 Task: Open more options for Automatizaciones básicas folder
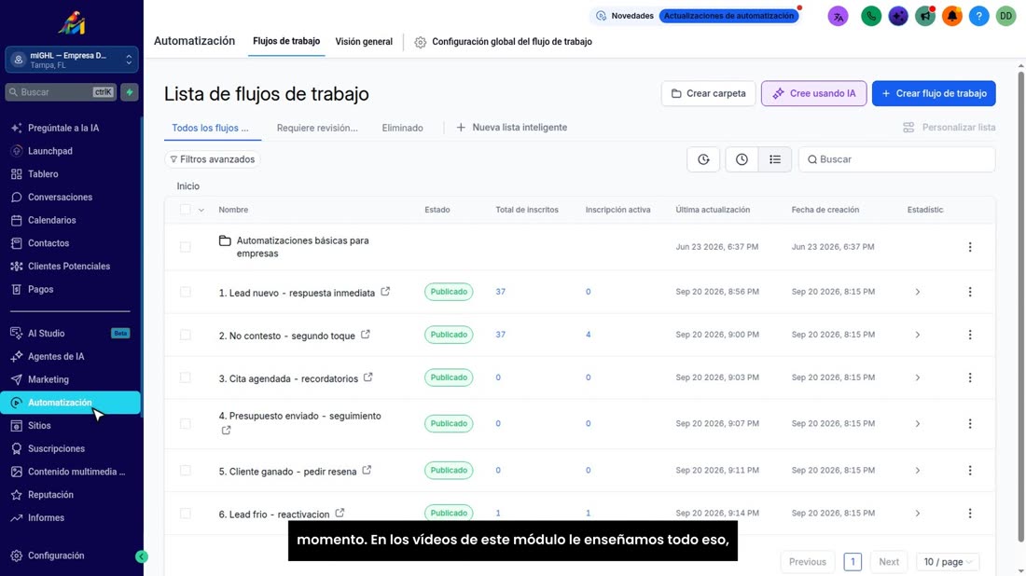click(x=970, y=247)
